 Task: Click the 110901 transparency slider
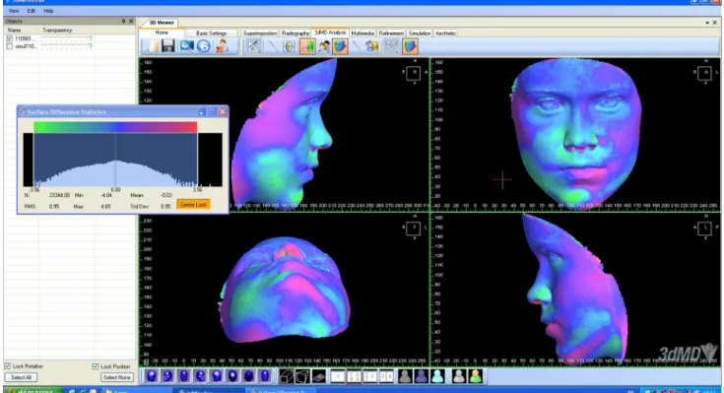(66, 39)
